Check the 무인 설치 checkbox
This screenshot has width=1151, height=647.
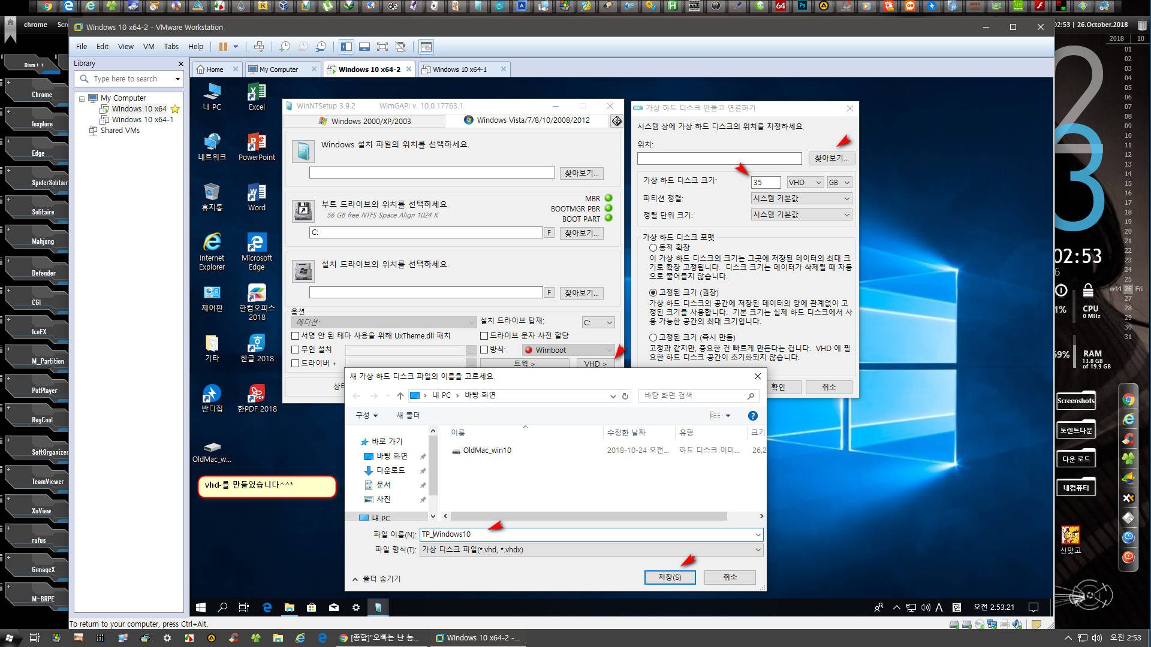[295, 350]
